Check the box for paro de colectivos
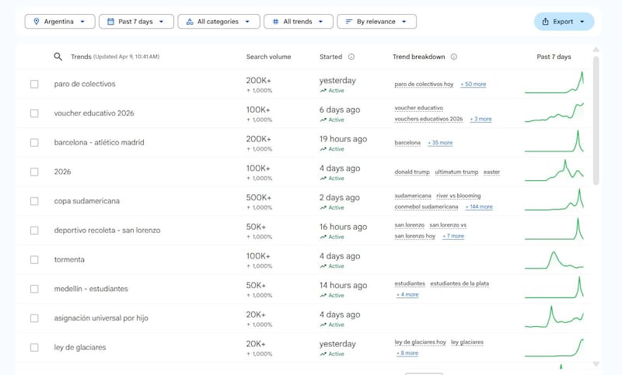This screenshot has width=622, height=375. pyautogui.click(x=34, y=84)
